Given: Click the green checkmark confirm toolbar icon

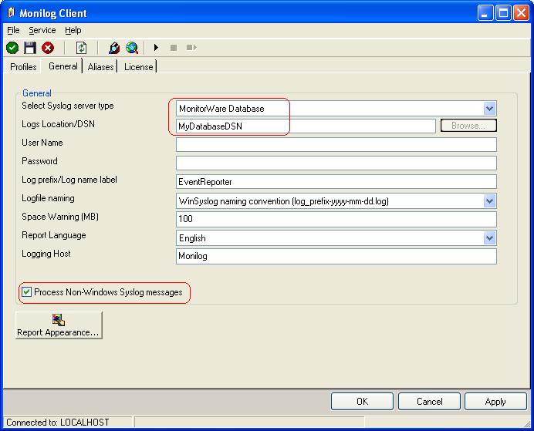Looking at the screenshot, I should click(x=12, y=48).
